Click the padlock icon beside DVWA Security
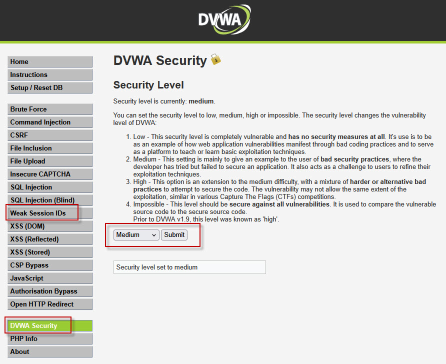The height and width of the screenshot is (364, 446). point(216,59)
